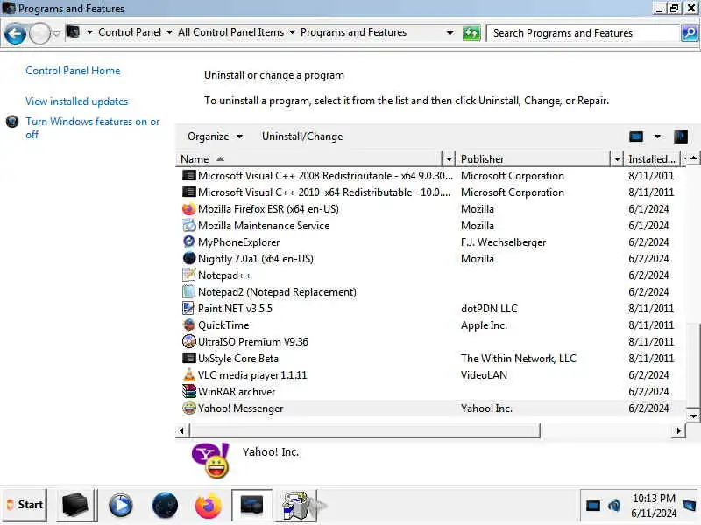Click the change view icon

[x=636, y=136]
